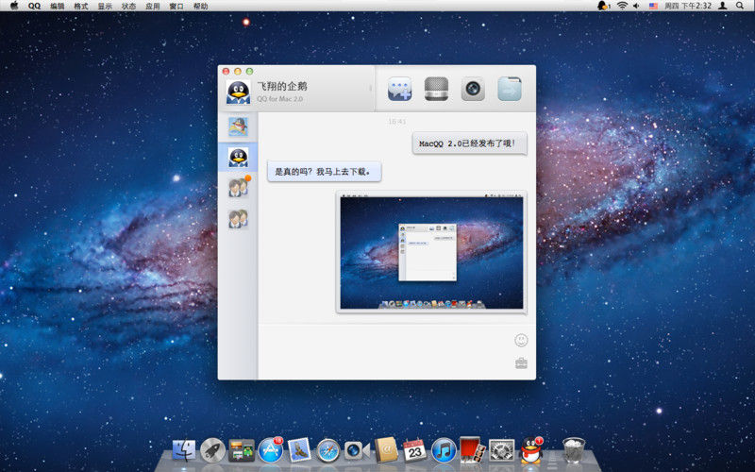The width and height of the screenshot is (755, 472).
Task: Open Finder from the Dock
Action: [184, 451]
